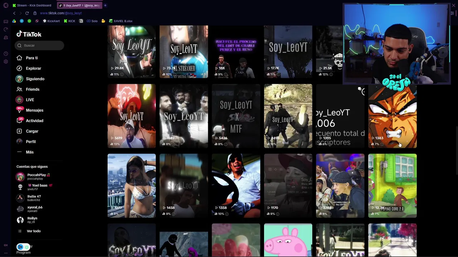Open the Explorar page
This screenshot has width=458, height=257.
(x=29, y=68)
